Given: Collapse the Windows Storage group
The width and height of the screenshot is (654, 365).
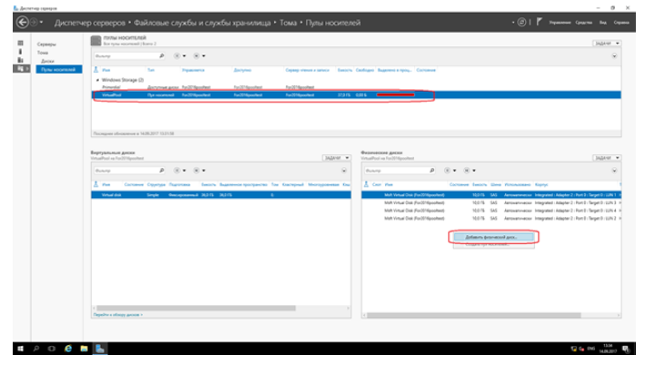Looking at the screenshot, I should pyautogui.click(x=95, y=81).
